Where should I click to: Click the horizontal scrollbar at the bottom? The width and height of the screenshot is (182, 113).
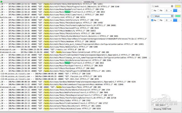[57, 112]
